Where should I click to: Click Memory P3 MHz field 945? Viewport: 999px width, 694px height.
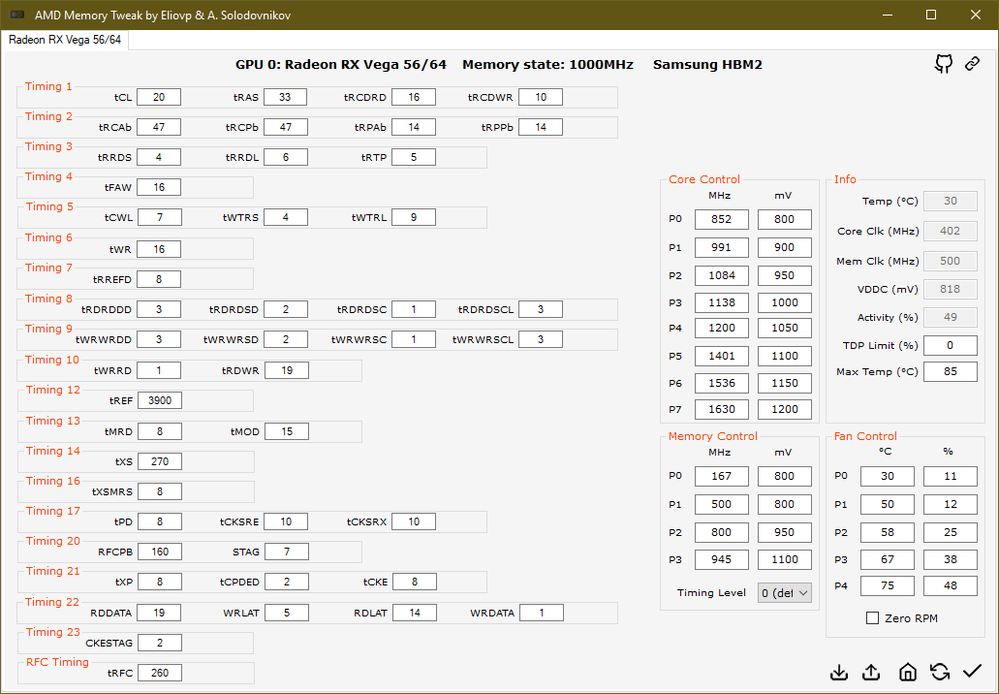point(721,559)
